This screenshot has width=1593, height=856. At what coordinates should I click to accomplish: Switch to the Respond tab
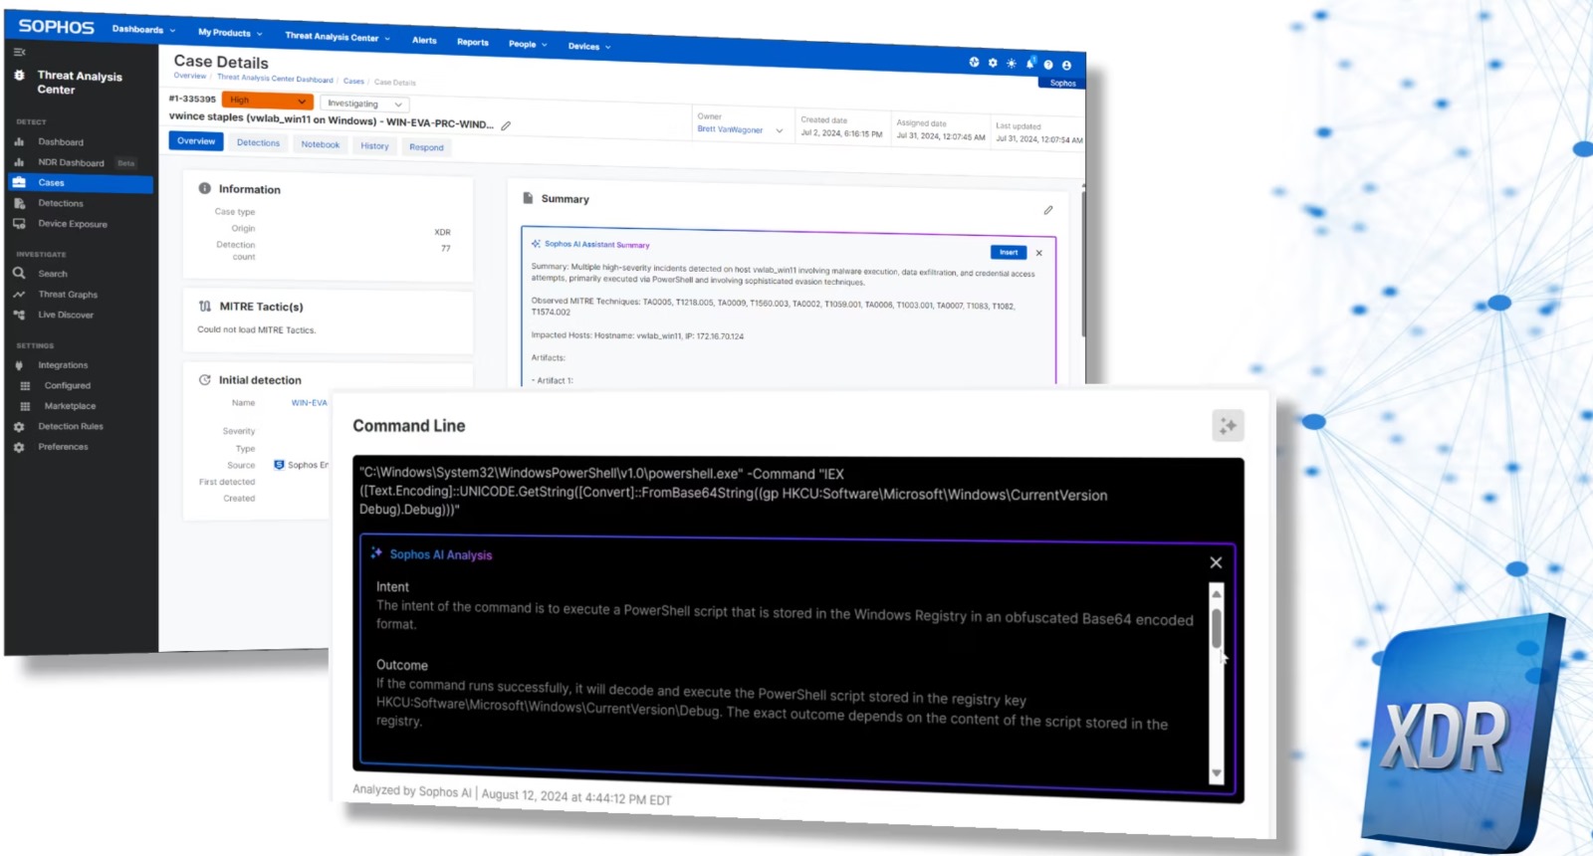[x=426, y=147]
